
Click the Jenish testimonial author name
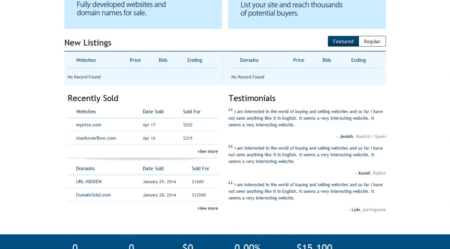click(x=346, y=137)
